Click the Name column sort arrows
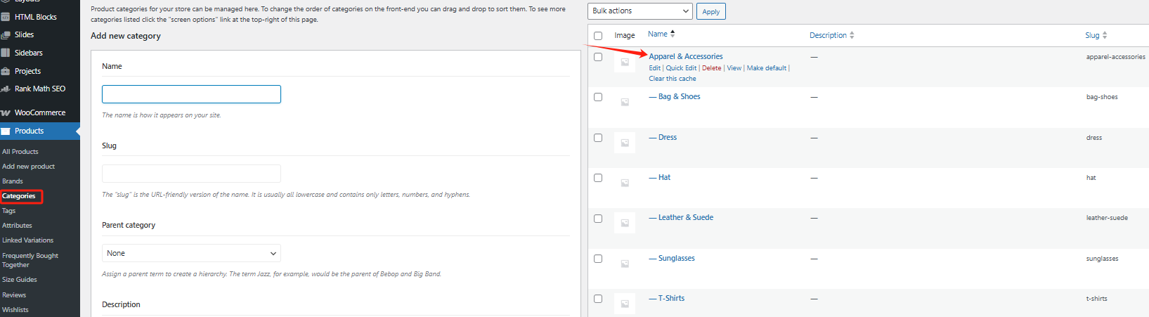The width and height of the screenshot is (1149, 317). (673, 34)
